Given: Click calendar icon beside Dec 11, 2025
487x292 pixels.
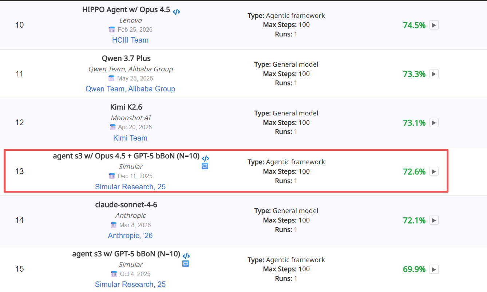Looking at the screenshot, I should (x=112, y=176).
